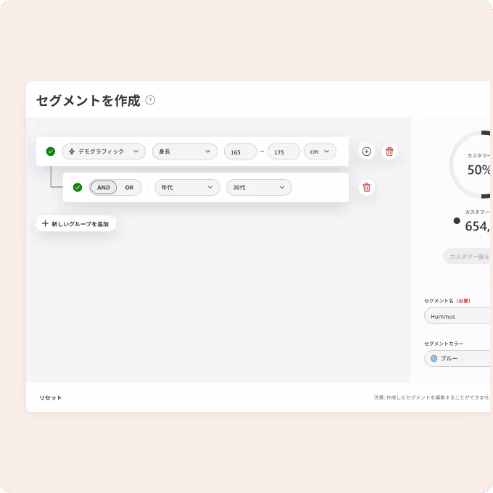Expand the cm unit dropdown
Screen dimensions: 493x493
tap(320, 152)
